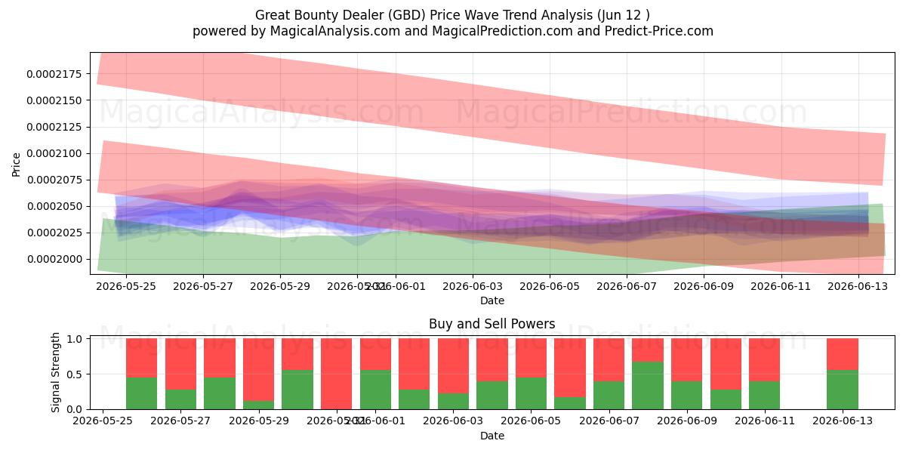Click the green buy bar above 2026-06-13
The width and height of the screenshot is (906, 453).
click(x=843, y=390)
